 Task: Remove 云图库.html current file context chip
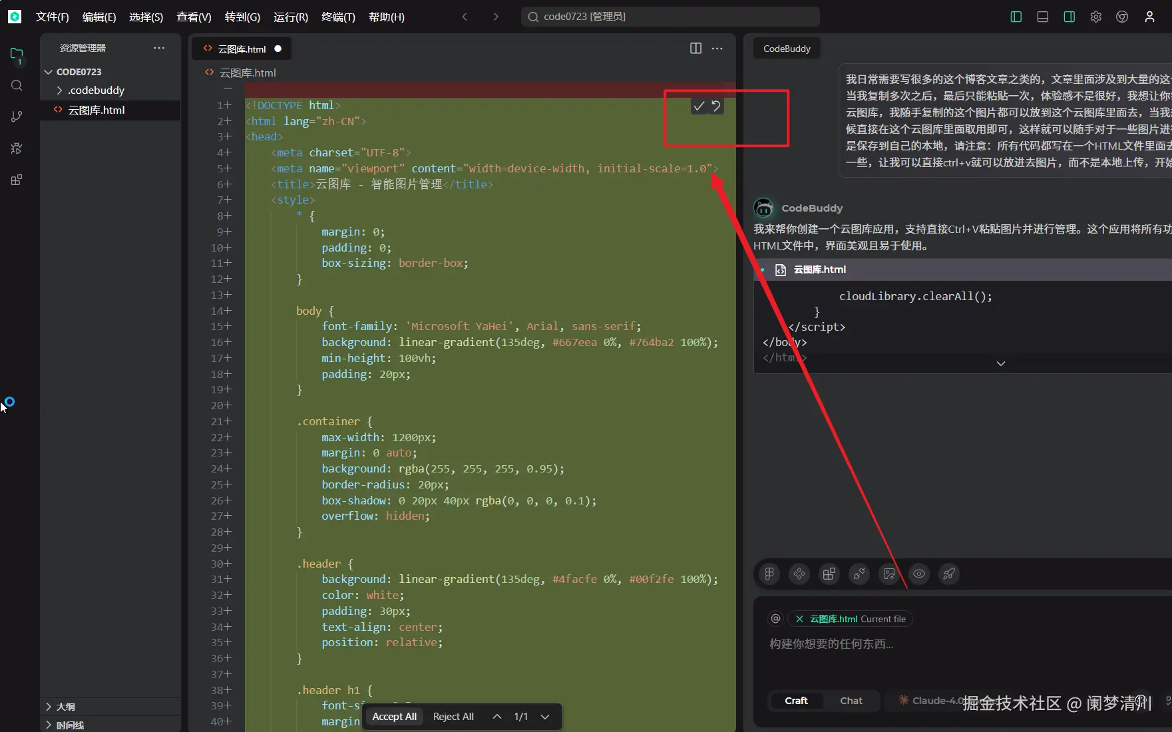[x=799, y=619]
